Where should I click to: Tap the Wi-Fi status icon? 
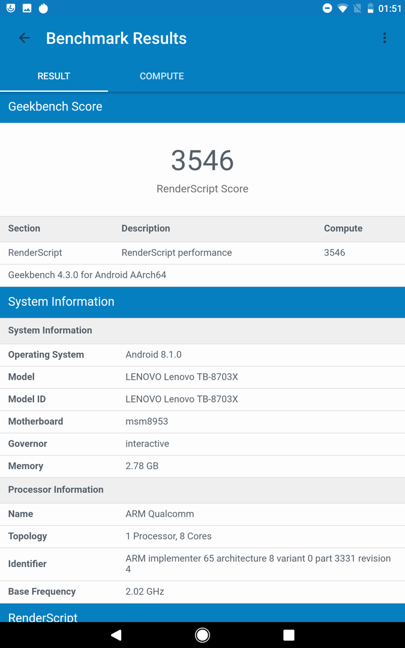[x=343, y=8]
